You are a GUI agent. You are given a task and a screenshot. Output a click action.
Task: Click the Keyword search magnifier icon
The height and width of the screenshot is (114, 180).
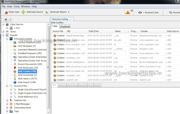(x=170, y=12)
